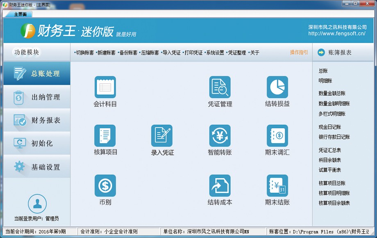Select the 初始化 module

(x=36, y=144)
